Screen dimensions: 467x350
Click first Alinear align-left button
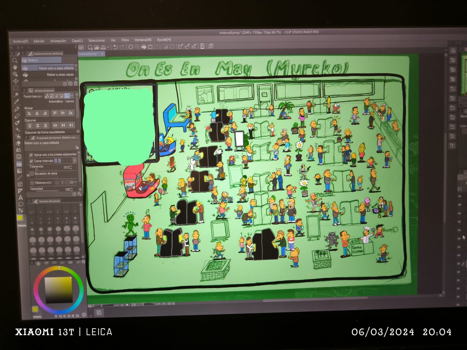pyautogui.click(x=29, y=113)
